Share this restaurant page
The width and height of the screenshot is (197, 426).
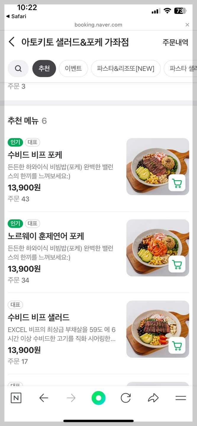[153, 398]
